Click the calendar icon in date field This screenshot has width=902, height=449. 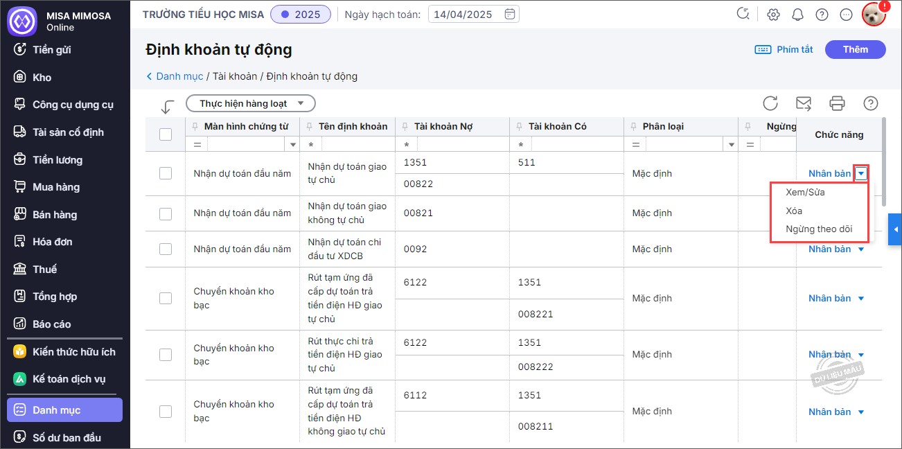pos(510,14)
